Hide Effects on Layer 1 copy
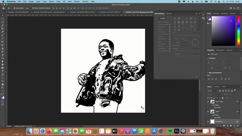 point(213,105)
